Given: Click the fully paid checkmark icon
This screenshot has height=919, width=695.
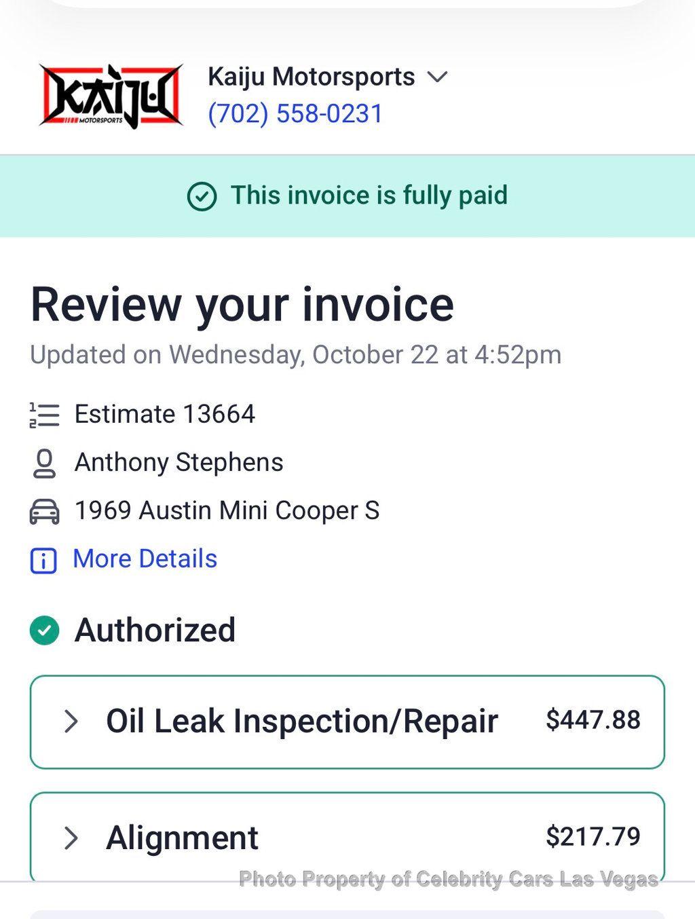Looking at the screenshot, I should tap(202, 197).
